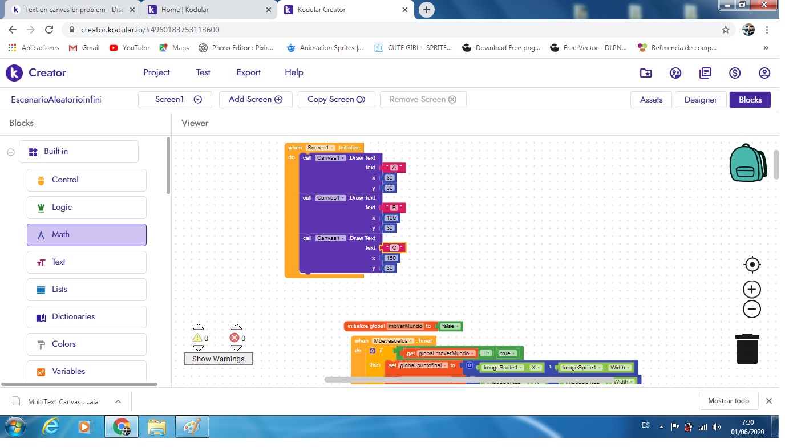Open the dollar sign monetization icon
The height and width of the screenshot is (447, 785).
[735, 73]
